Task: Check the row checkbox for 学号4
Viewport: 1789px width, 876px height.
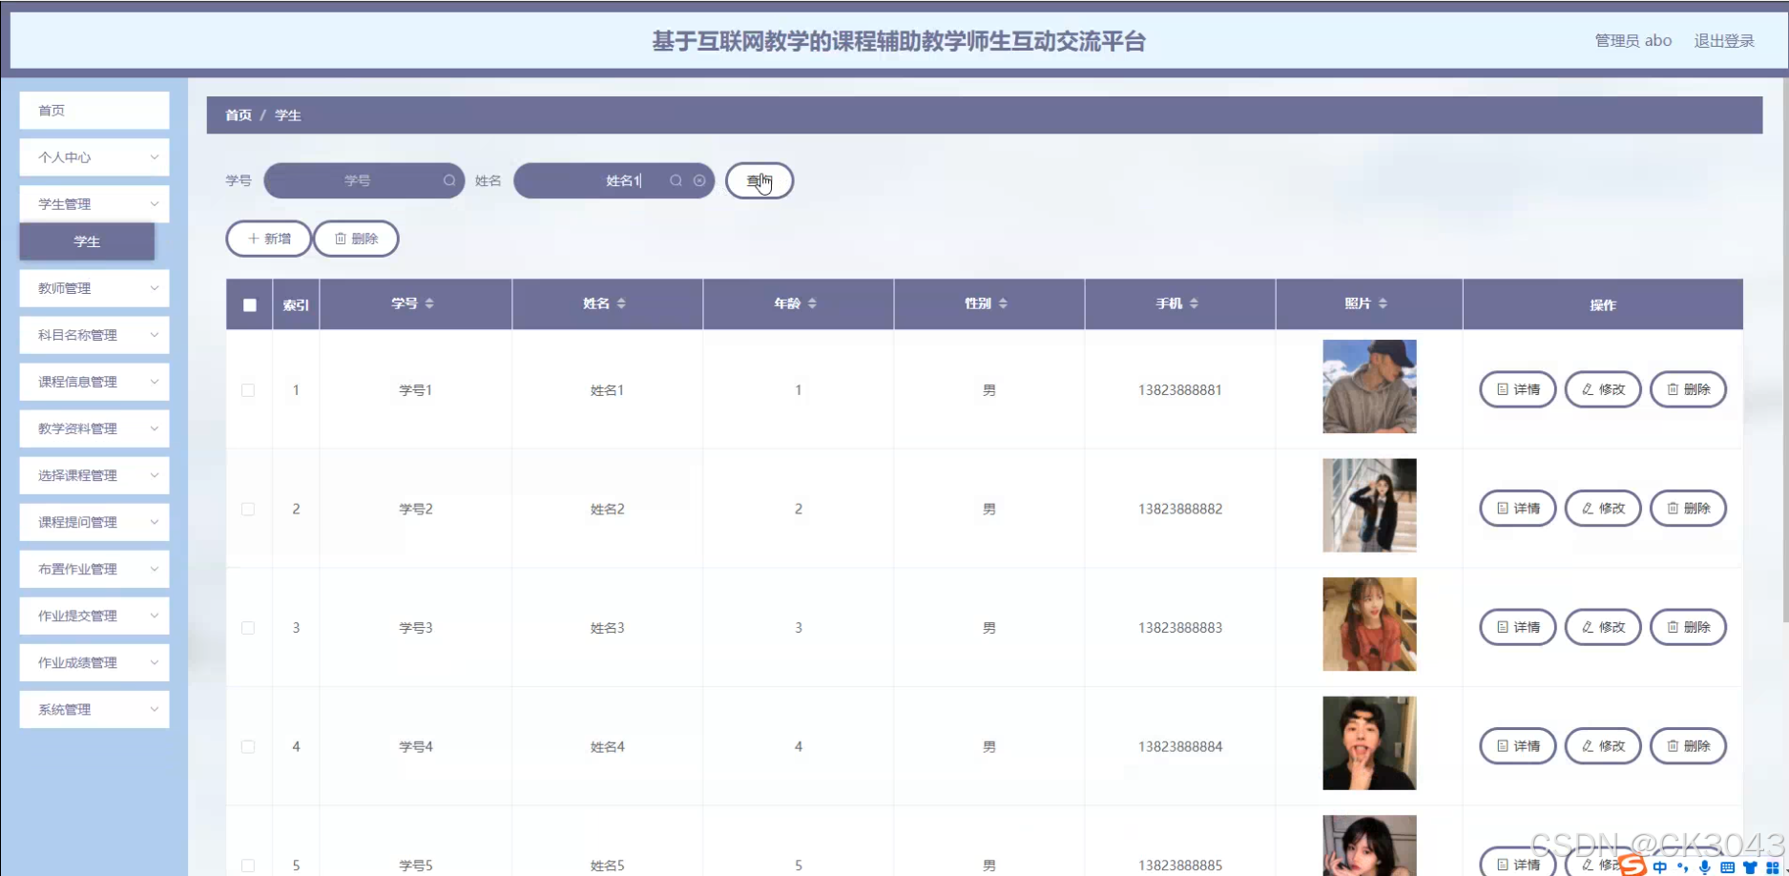Action: click(248, 747)
